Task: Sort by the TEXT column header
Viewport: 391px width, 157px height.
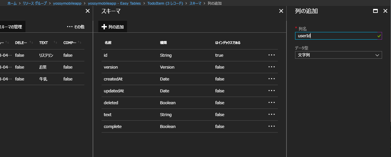Action: point(44,43)
